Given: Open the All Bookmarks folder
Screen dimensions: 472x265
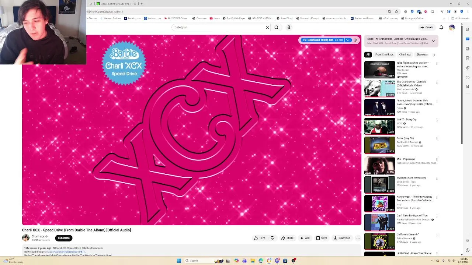Looking at the screenshot, I should pyautogui.click(x=461, y=18).
